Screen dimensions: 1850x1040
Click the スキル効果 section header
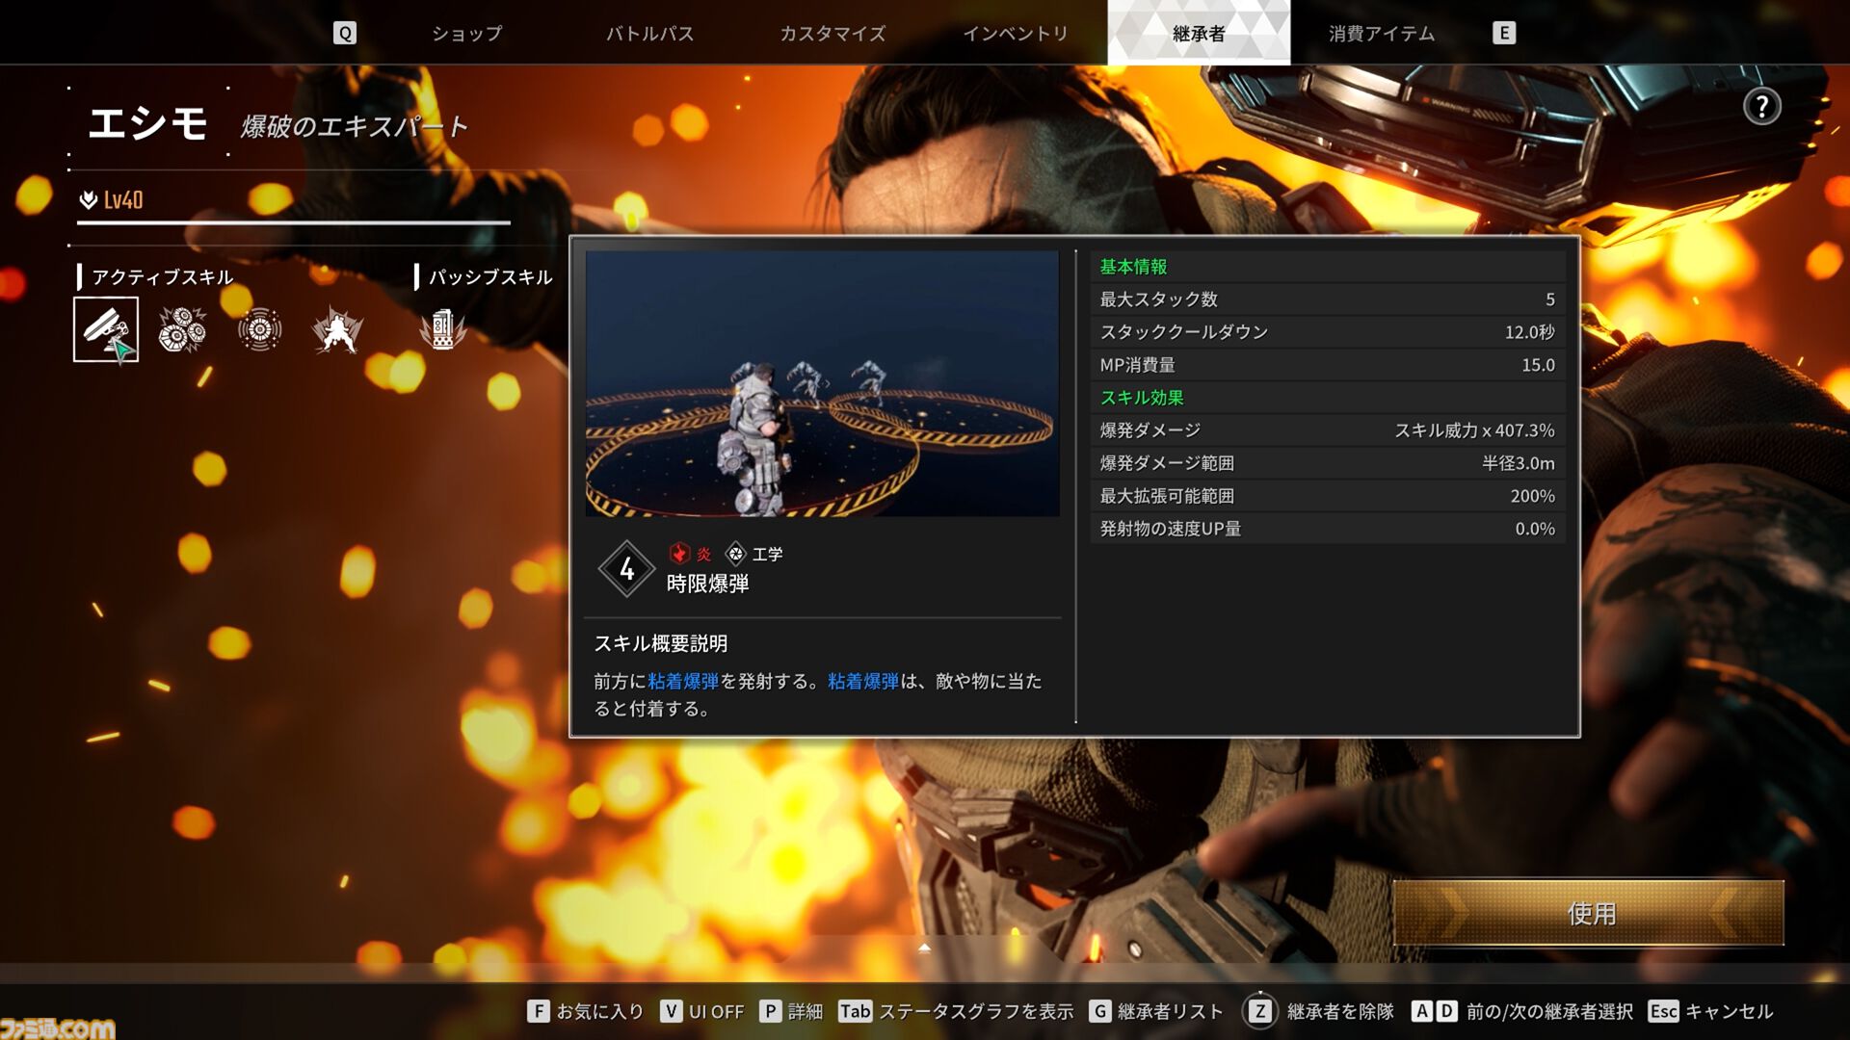tap(1142, 398)
